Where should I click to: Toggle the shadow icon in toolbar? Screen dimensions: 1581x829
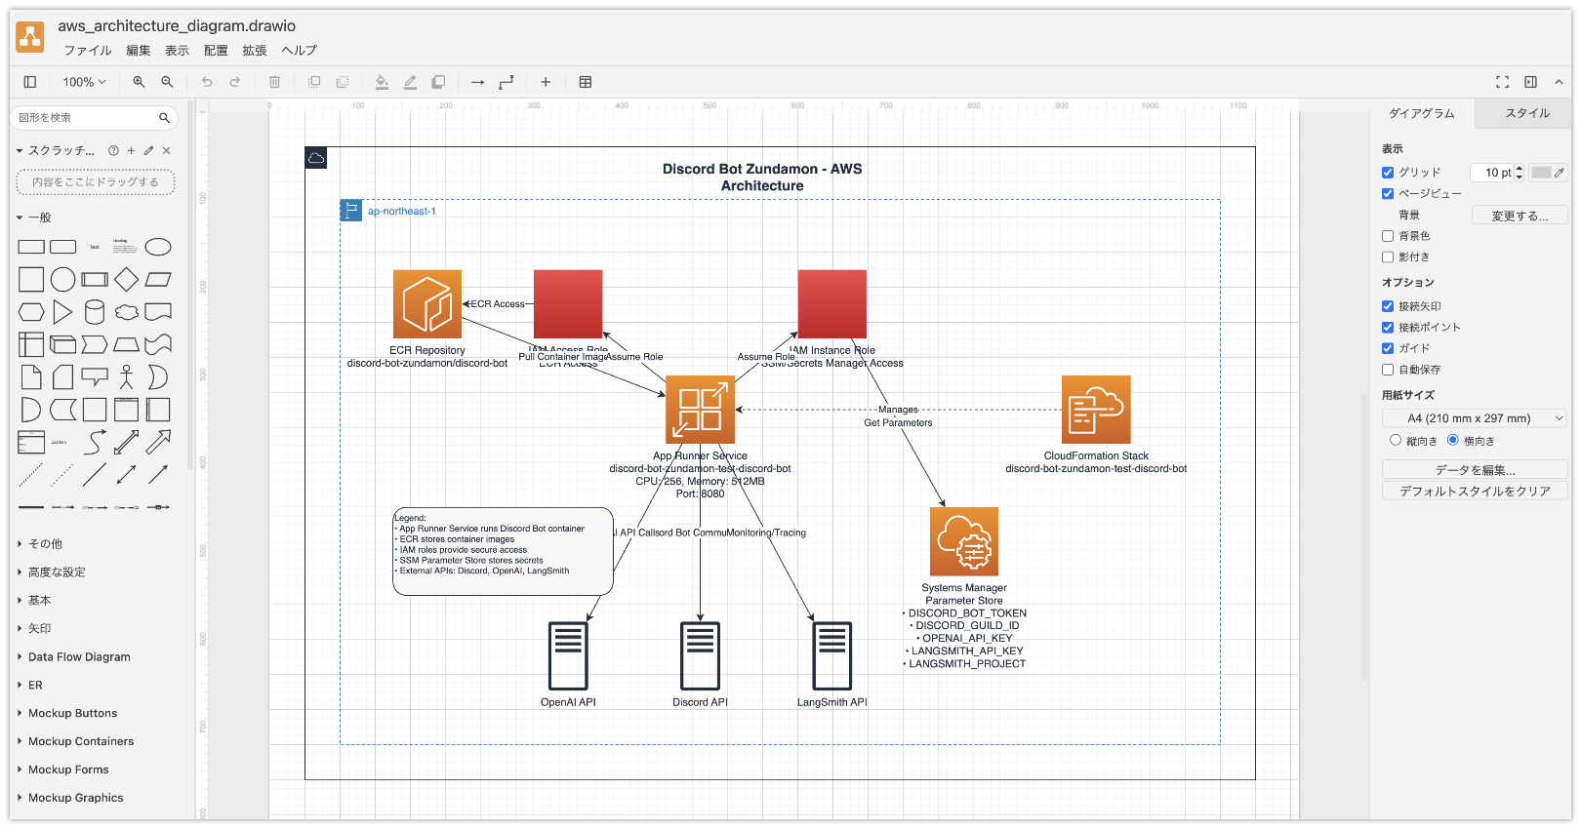tap(438, 82)
